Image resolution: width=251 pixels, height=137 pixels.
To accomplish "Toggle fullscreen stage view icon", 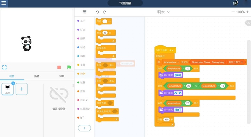I will pyautogui.click(x=5, y=67).
